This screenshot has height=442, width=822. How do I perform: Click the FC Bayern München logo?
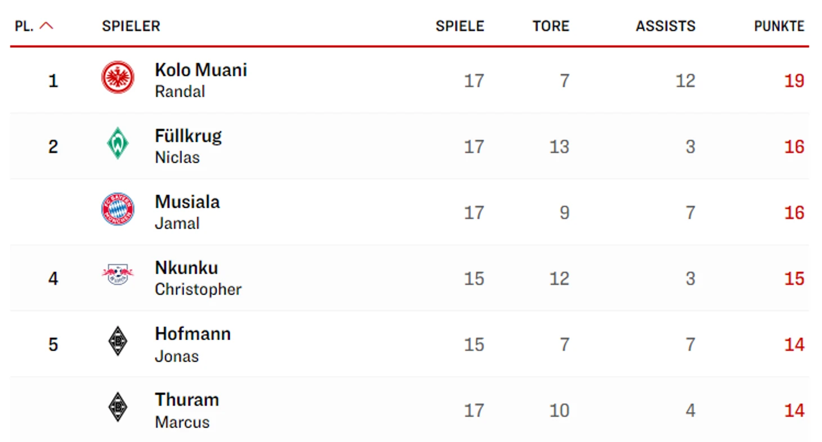point(118,209)
